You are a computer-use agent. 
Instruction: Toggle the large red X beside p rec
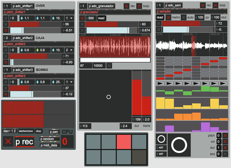coord(8,141)
